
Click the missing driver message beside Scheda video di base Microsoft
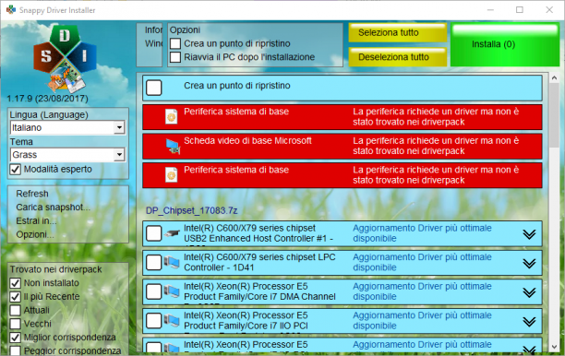[436, 146]
